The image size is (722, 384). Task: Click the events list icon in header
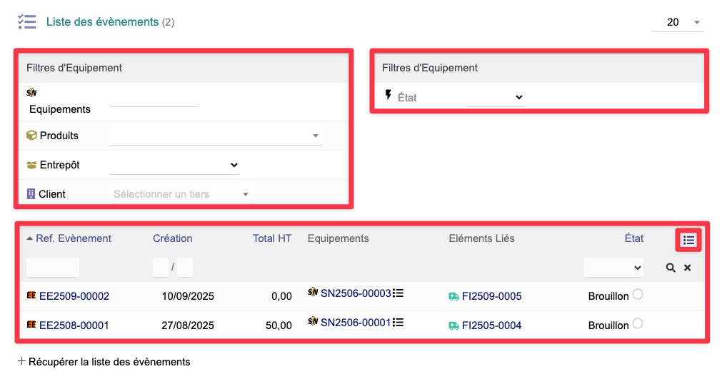coord(27,21)
